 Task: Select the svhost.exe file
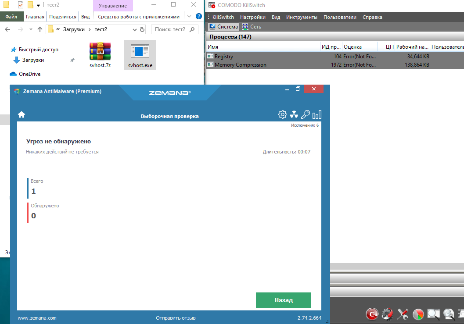tap(140, 55)
